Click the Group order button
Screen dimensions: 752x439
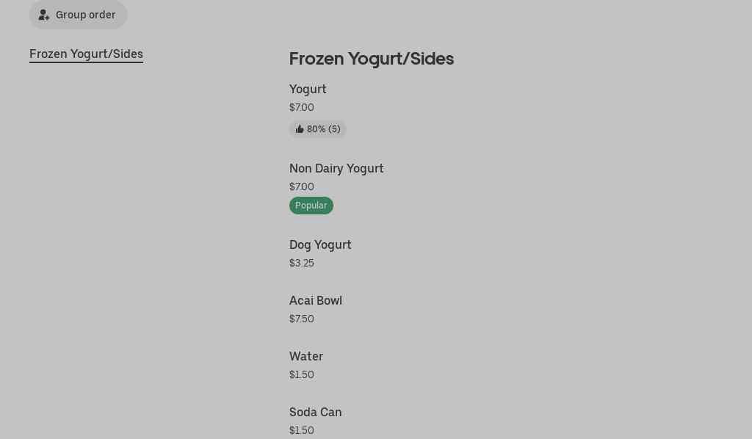click(x=78, y=15)
